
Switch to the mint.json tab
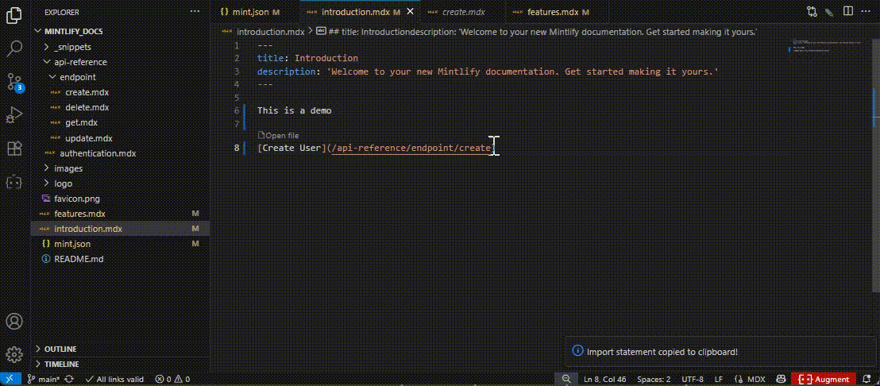(x=250, y=12)
